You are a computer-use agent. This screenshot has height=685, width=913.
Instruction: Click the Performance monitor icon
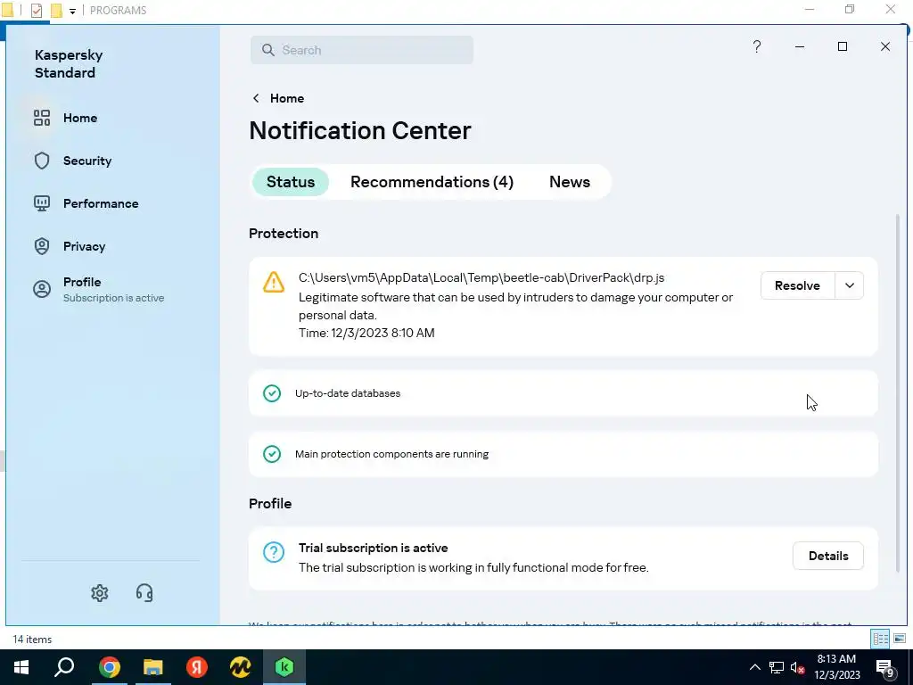(x=42, y=203)
